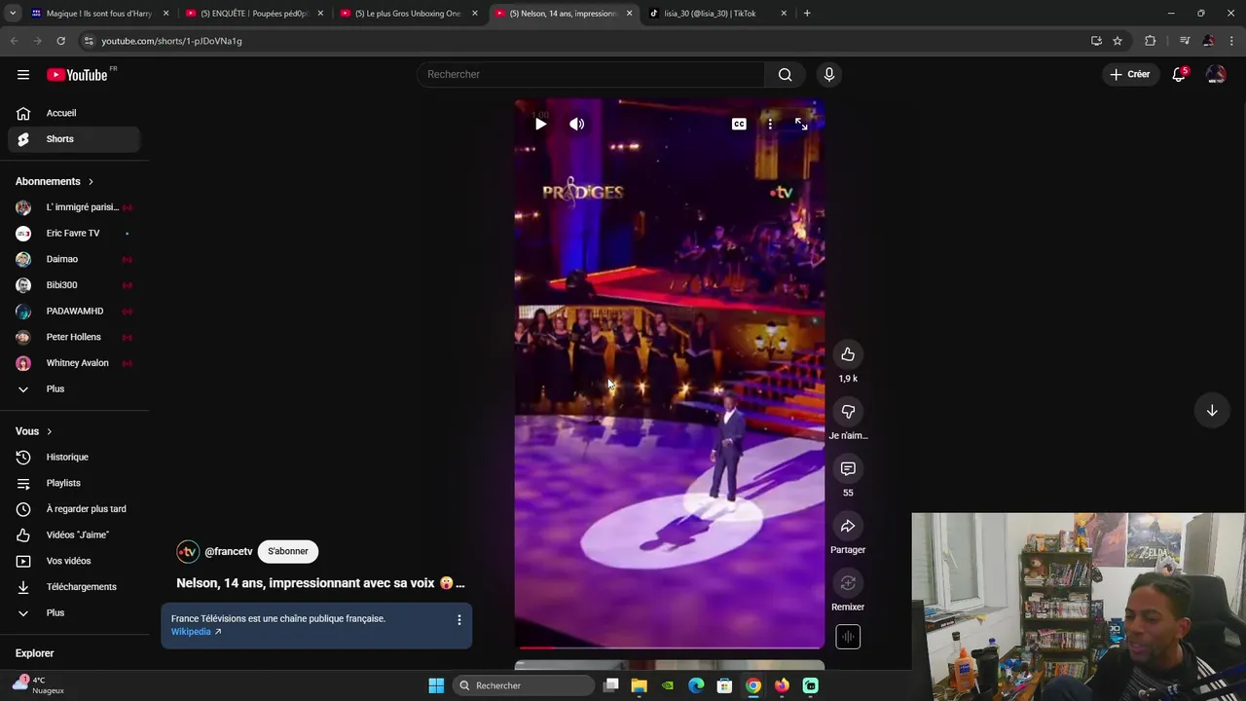The height and width of the screenshot is (701, 1246).
Task: Bookmark this page with the star
Action: [1118, 41]
